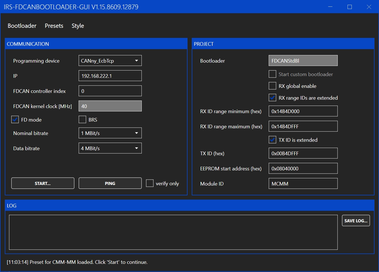Click the IP address input field
The image size is (379, 272).
point(110,76)
